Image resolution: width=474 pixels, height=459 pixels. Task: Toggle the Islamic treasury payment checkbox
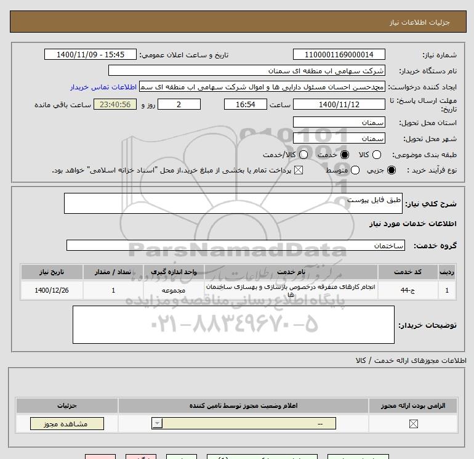point(299,170)
